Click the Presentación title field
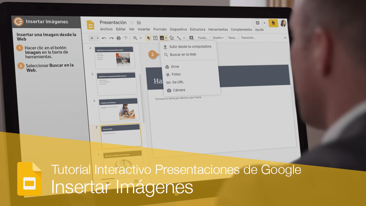 click(x=113, y=23)
